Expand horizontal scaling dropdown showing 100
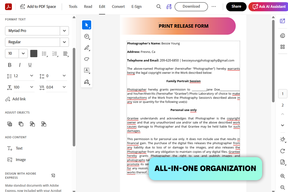288x192 pixels. 31,87
